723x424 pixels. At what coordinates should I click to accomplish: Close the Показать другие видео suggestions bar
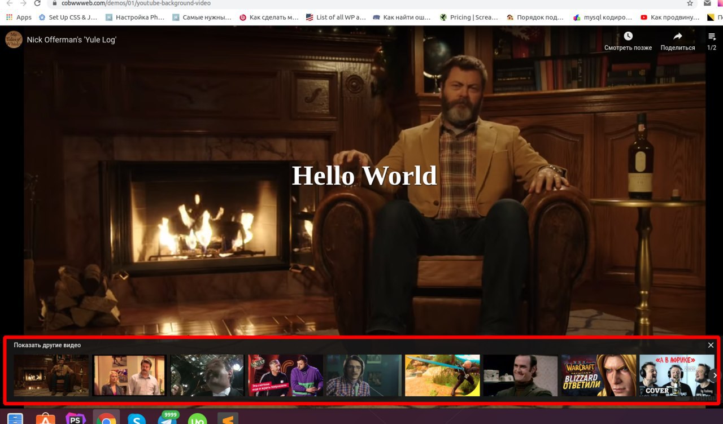(711, 345)
